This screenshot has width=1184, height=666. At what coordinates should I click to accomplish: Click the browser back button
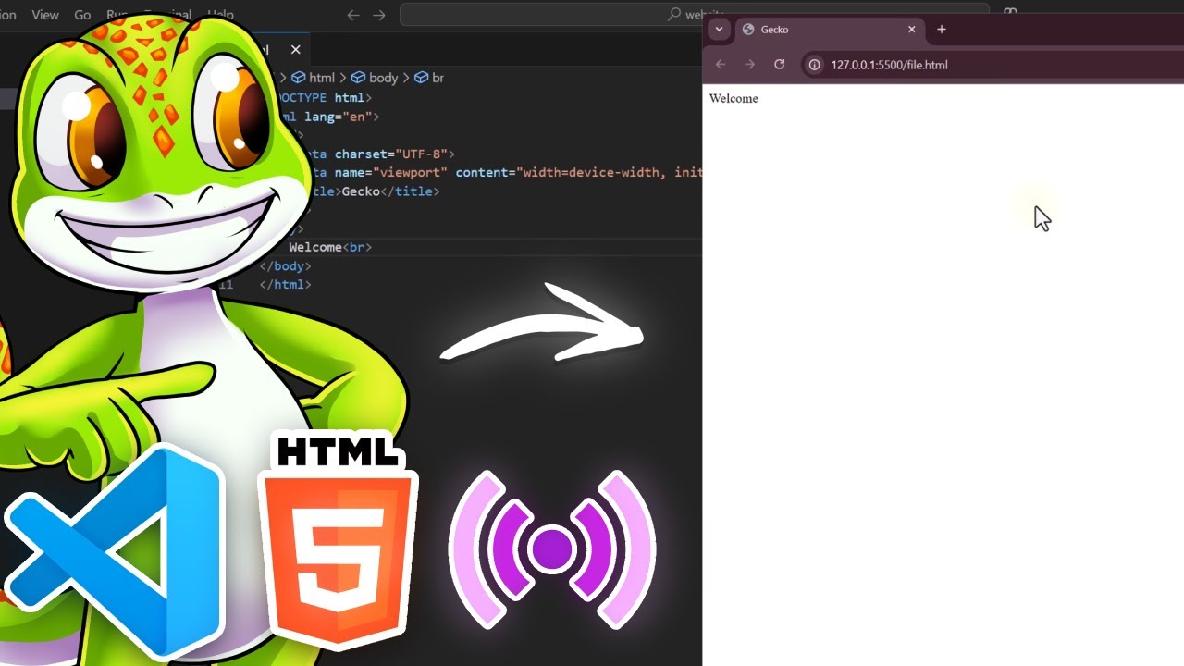pyautogui.click(x=721, y=65)
